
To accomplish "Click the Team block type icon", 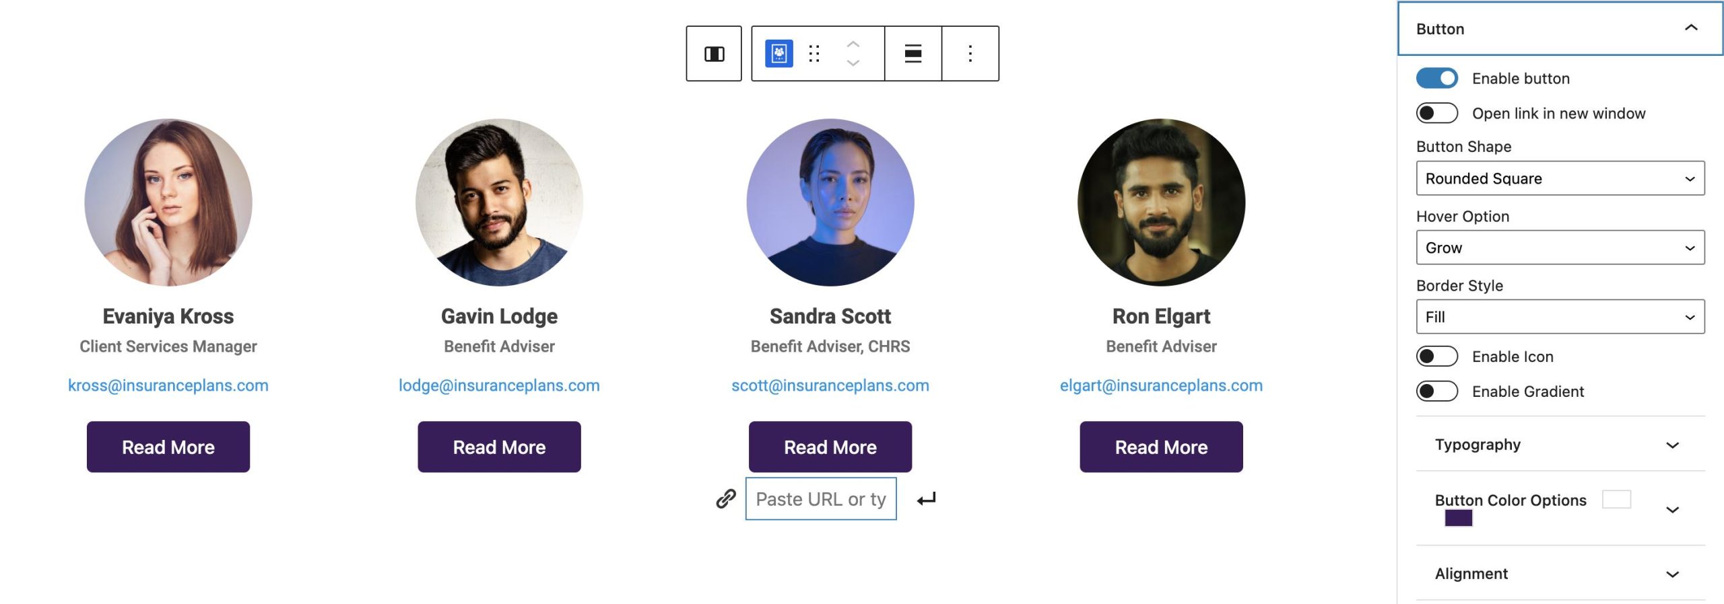I will pos(778,54).
